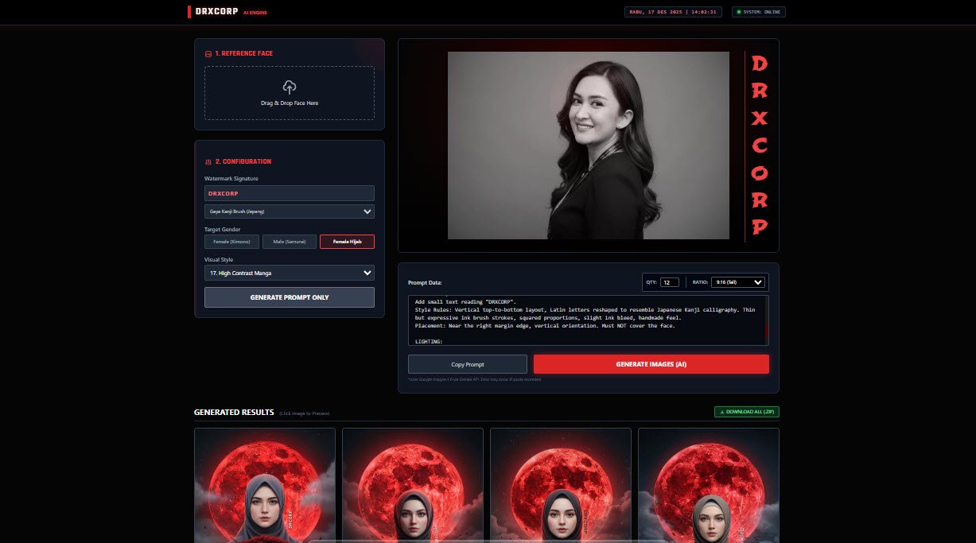Open the second generated result image
The width and height of the screenshot is (976, 543).
[413, 485]
